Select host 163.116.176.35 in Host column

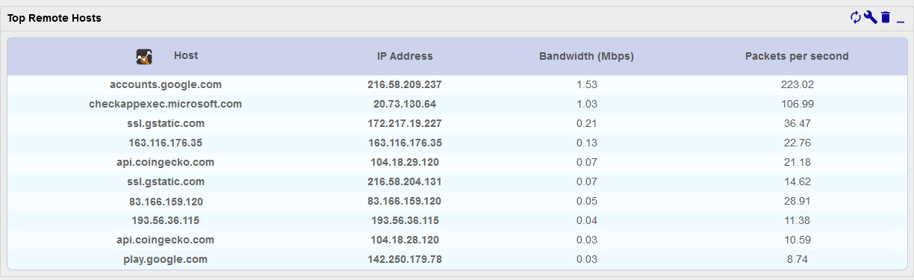pyautogui.click(x=166, y=143)
